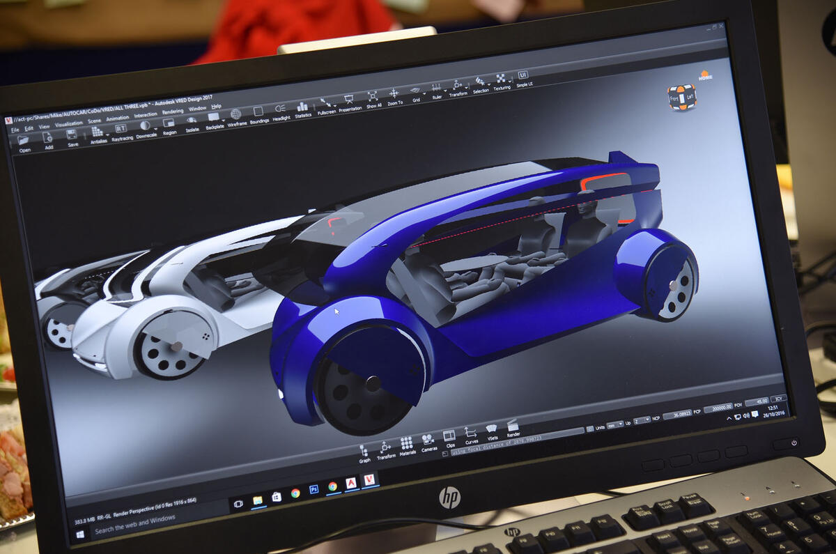Open the Visualization menu

pos(68,123)
